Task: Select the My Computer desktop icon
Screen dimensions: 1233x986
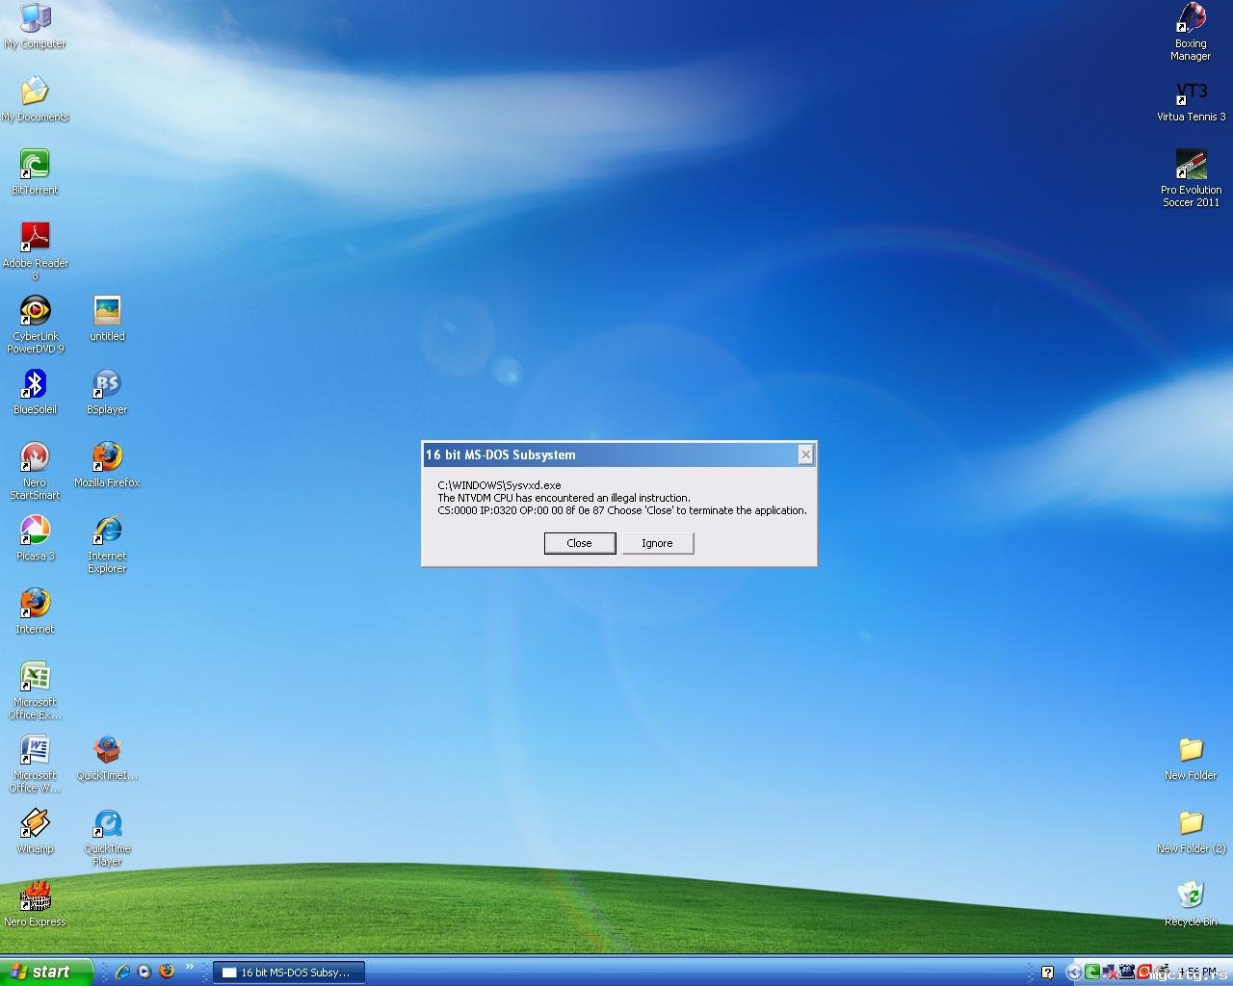Action: click(x=35, y=26)
